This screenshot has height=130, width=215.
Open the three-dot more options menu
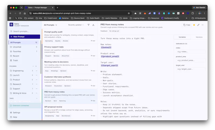click(x=203, y=25)
